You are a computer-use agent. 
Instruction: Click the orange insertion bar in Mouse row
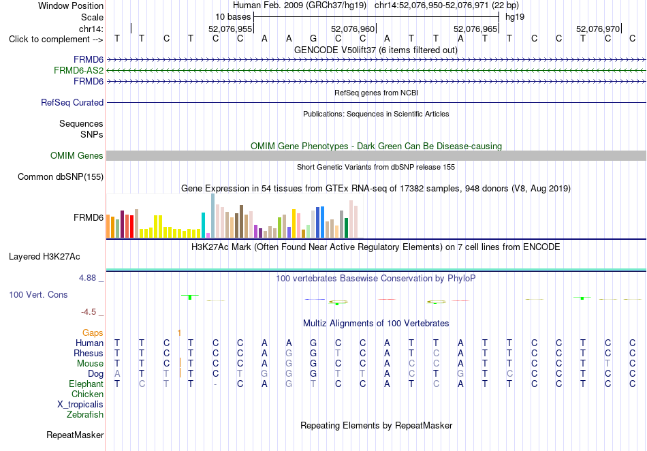tap(180, 363)
